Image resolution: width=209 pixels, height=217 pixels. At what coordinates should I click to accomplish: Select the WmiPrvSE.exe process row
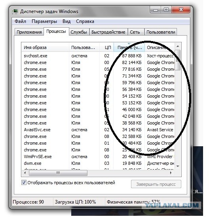tap(98, 157)
